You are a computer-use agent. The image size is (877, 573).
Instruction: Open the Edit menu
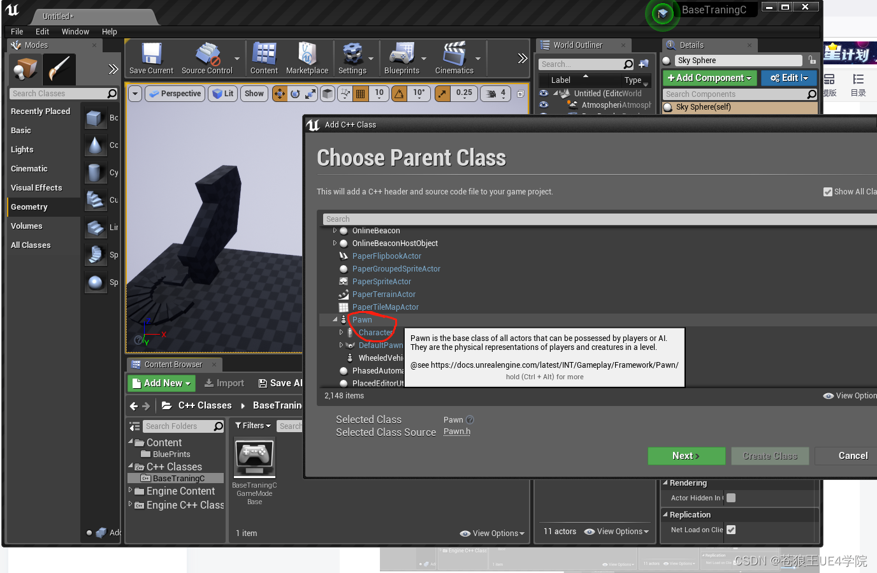[43, 32]
